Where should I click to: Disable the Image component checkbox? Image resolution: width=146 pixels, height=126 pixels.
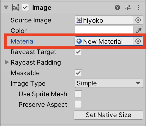click(25, 7)
